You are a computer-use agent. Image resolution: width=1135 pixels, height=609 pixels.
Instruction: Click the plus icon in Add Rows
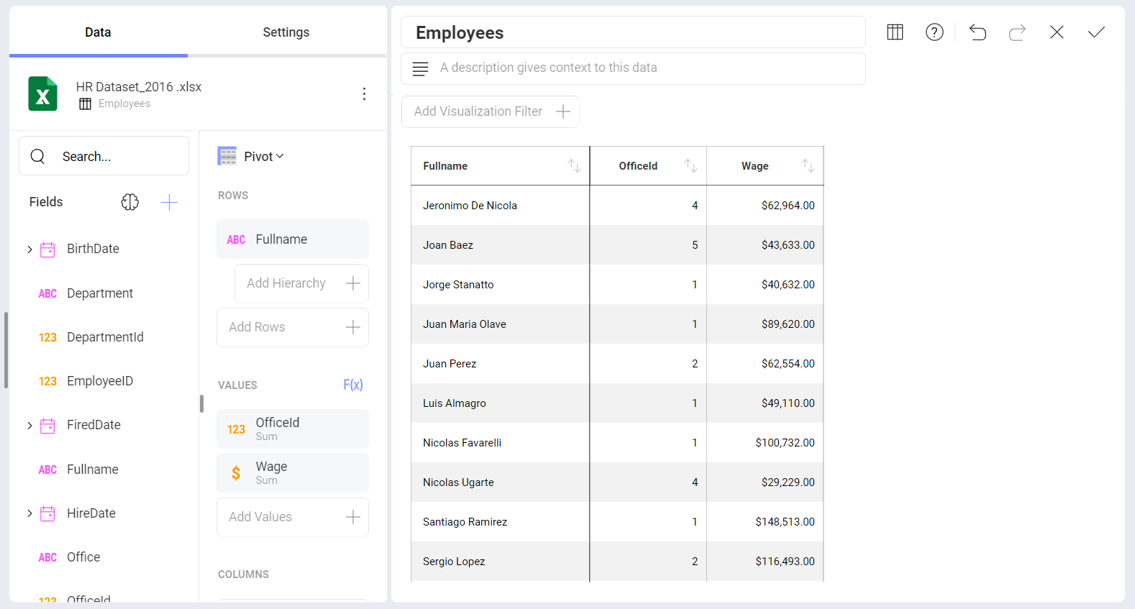(352, 327)
